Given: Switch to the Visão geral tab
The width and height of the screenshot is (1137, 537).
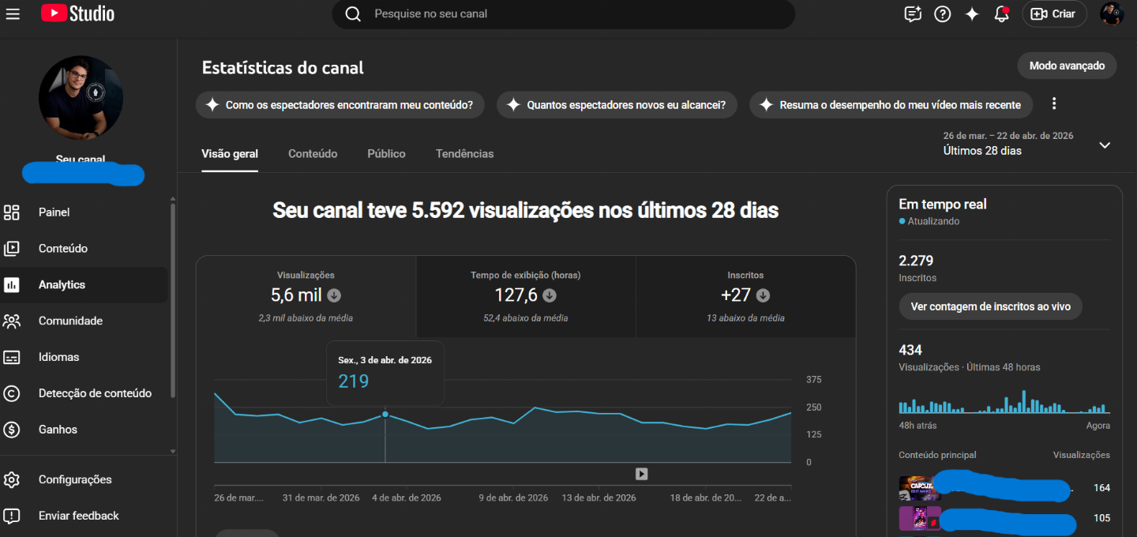Looking at the screenshot, I should [230, 154].
